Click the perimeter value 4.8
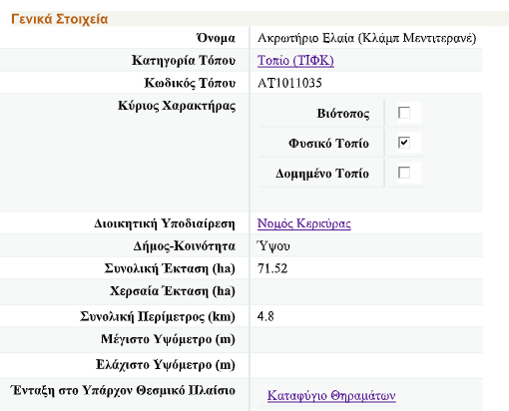The width and height of the screenshot is (509, 411). (265, 316)
